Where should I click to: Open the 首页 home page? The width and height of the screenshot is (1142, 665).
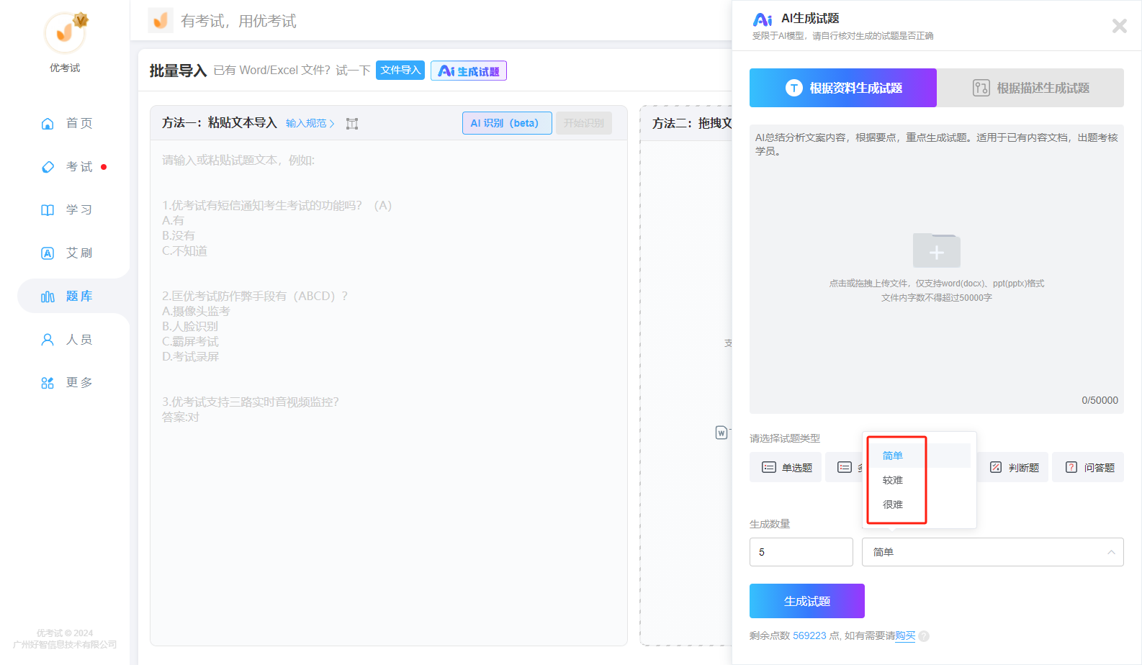66,123
